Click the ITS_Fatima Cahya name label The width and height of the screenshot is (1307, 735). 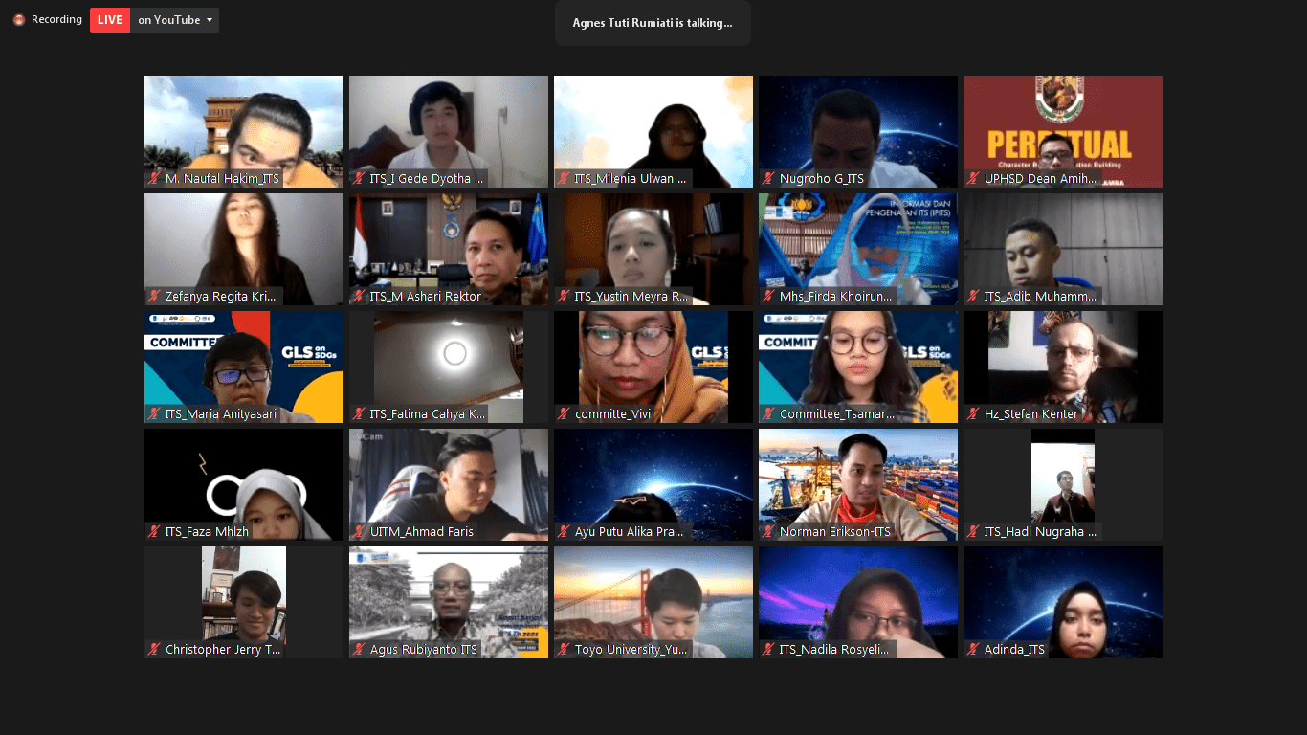427,414
